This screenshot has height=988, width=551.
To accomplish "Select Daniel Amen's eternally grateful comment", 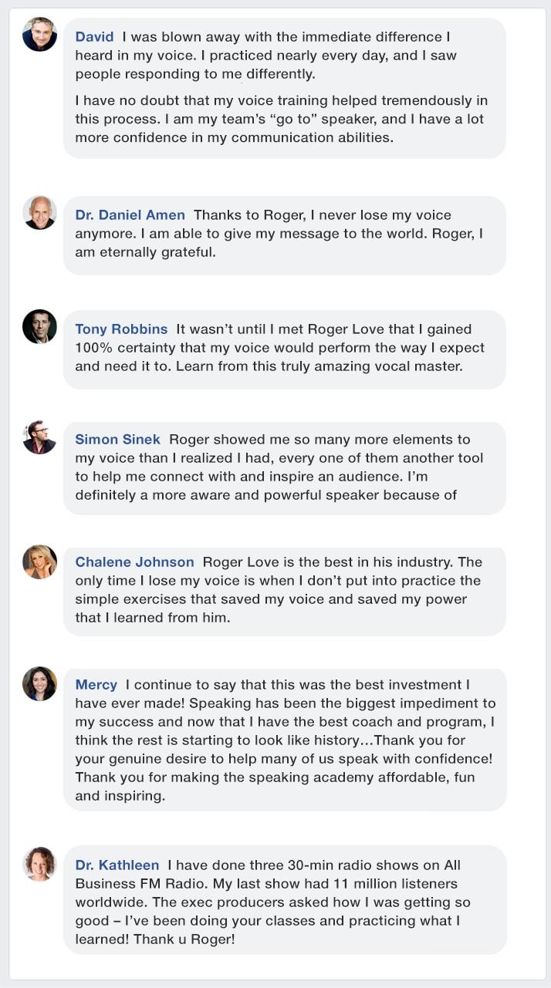I will click(x=284, y=235).
